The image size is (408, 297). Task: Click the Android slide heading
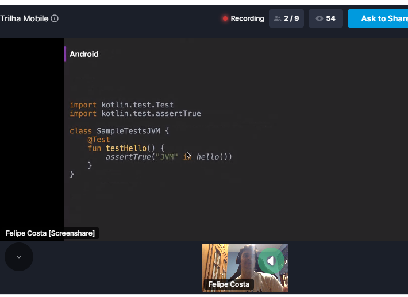[84, 54]
